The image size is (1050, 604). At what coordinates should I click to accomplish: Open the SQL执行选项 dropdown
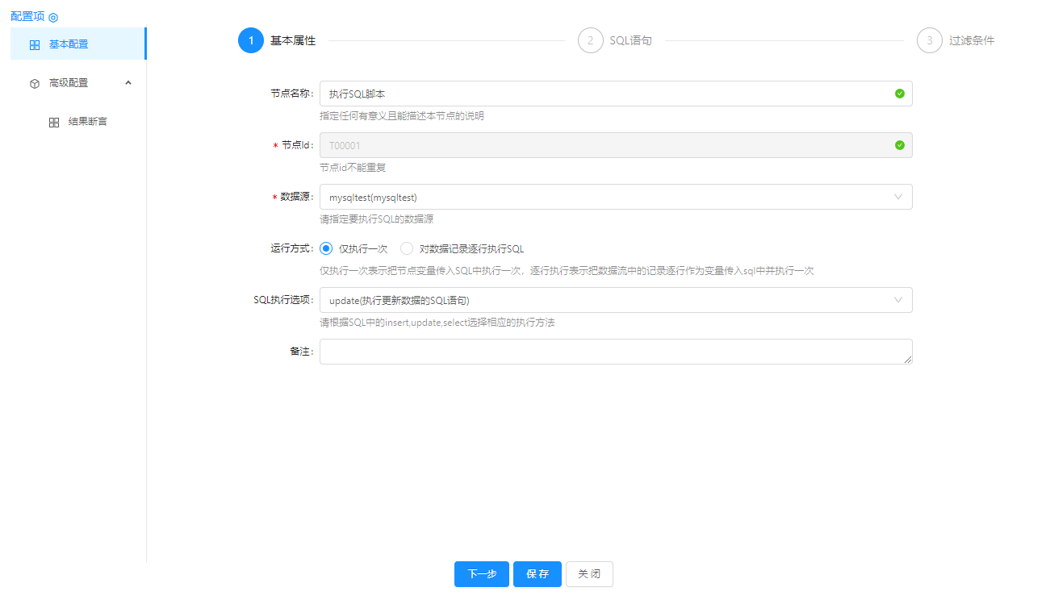pos(615,300)
